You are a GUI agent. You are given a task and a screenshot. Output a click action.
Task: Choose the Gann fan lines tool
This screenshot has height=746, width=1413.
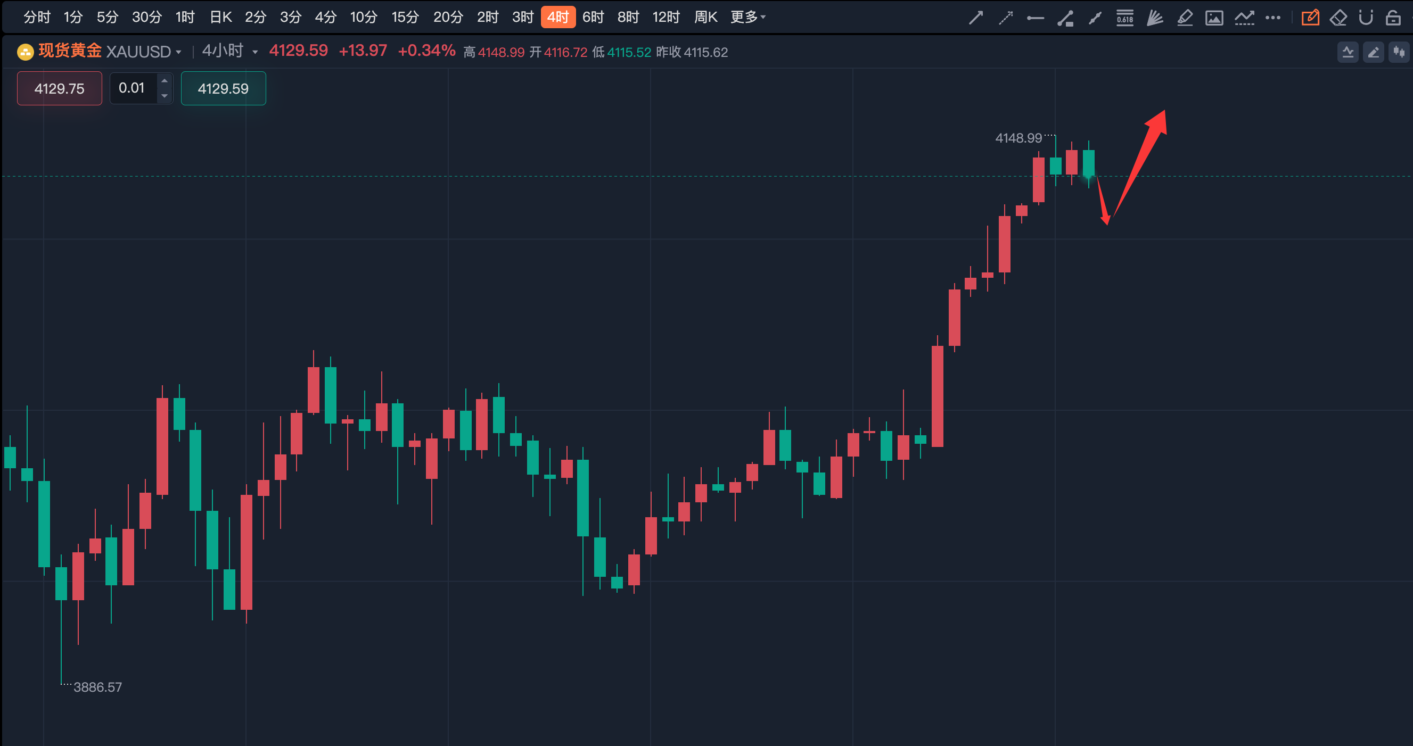pyautogui.click(x=1155, y=18)
